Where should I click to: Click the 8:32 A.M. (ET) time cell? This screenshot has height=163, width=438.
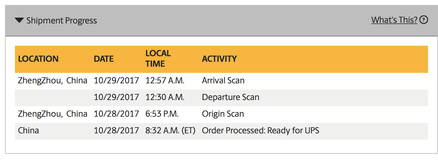(170, 131)
